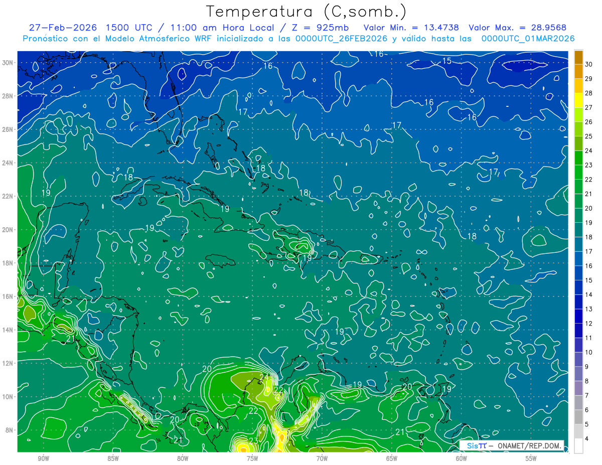This screenshot has width=602, height=465.
Task: Click the 24N latitude axis label
Action: 9,163
